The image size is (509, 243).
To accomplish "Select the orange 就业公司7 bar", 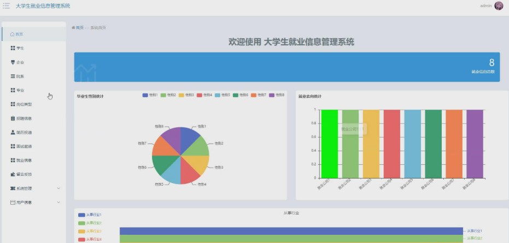I will click(454, 144).
